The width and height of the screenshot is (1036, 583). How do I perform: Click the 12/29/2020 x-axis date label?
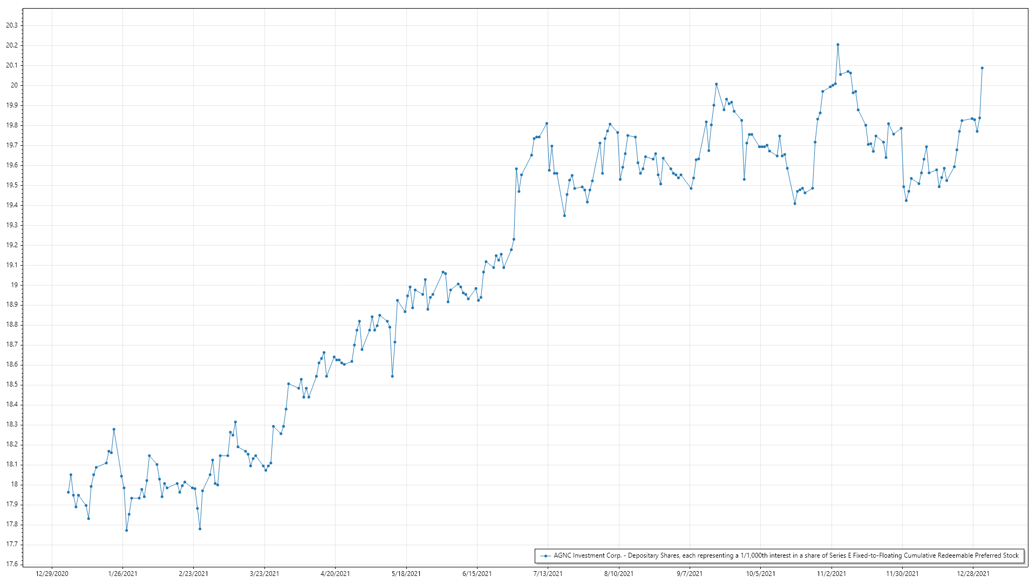point(52,573)
